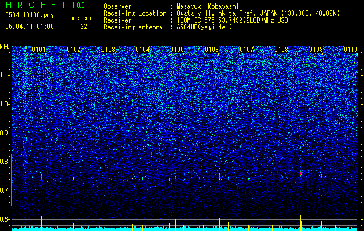Screen dimensions: 364x231
Task: Click the 0103 time marker
Action: click(108, 50)
